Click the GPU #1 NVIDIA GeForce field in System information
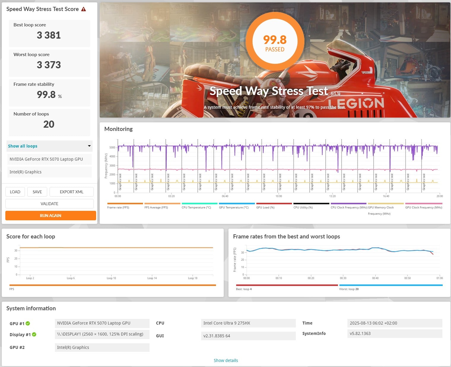451x367 pixels. 102,323
